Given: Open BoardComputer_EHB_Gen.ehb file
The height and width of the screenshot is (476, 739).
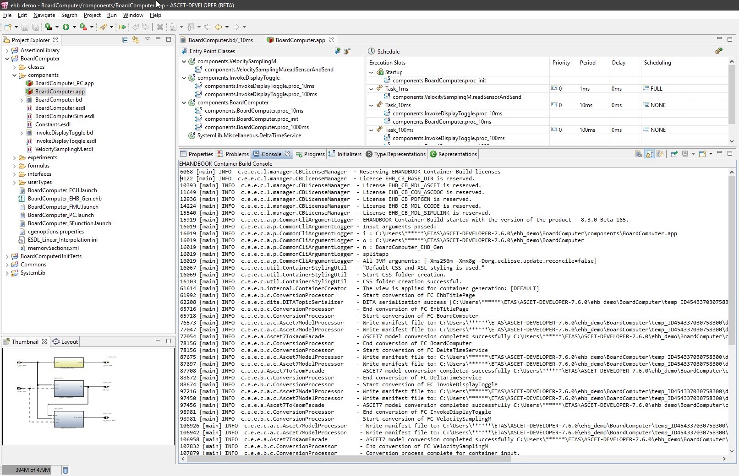Looking at the screenshot, I should 65,199.
